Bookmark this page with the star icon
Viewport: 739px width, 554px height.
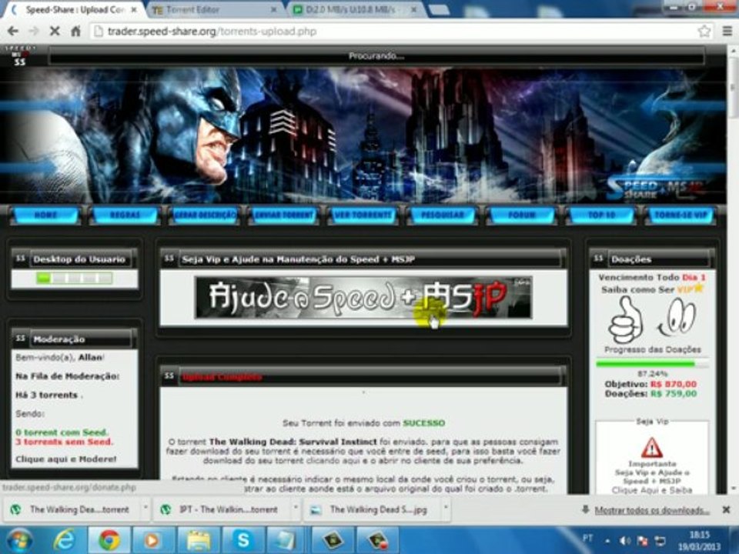[704, 32]
